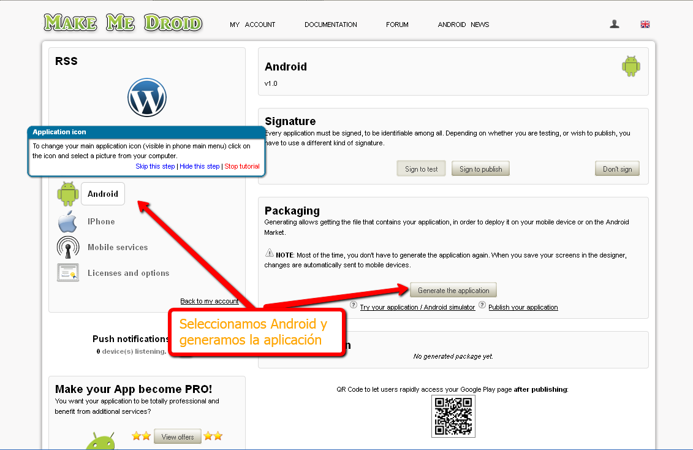Click Generate the application button
The height and width of the screenshot is (450, 693).
(x=453, y=291)
